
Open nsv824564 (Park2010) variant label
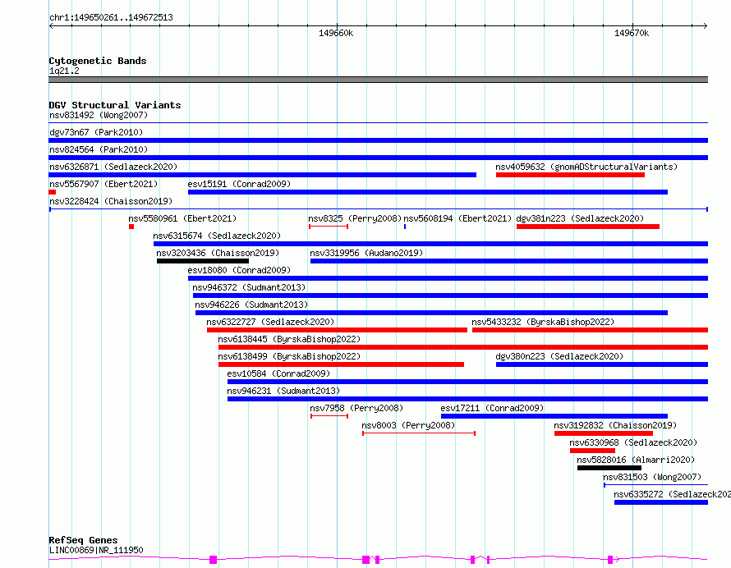[99, 149]
